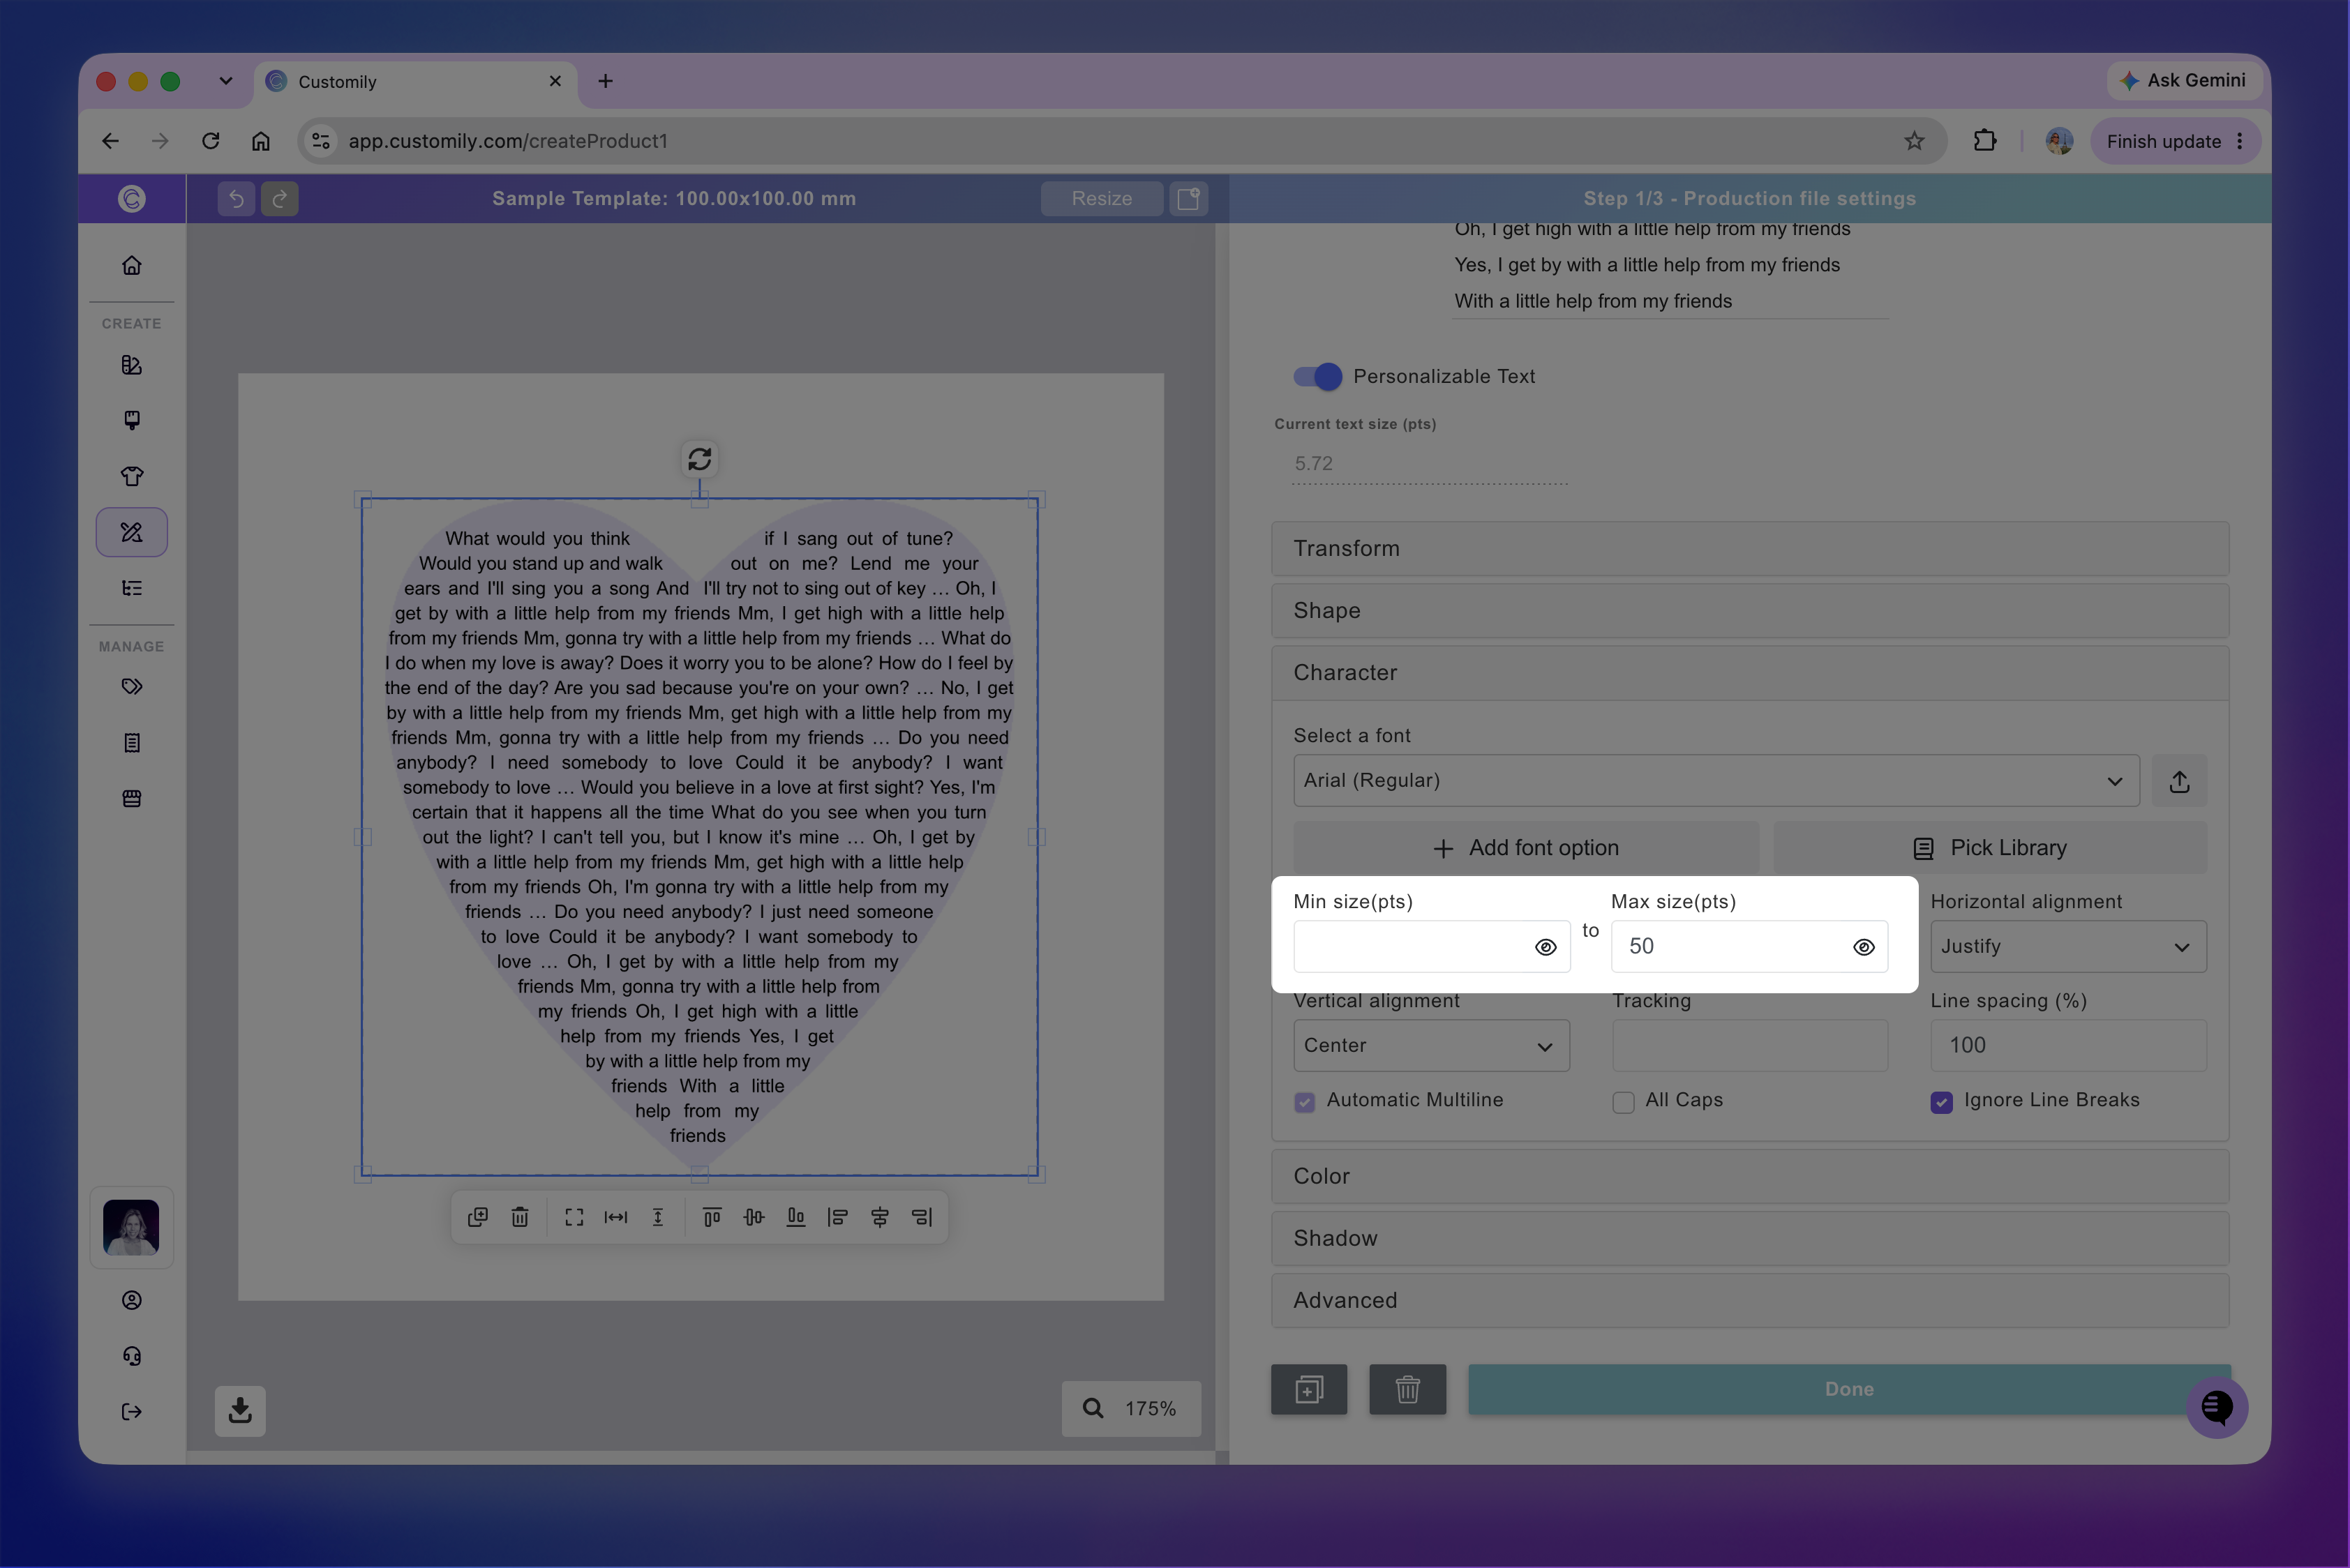Expand the Transform section

pos(1750,549)
